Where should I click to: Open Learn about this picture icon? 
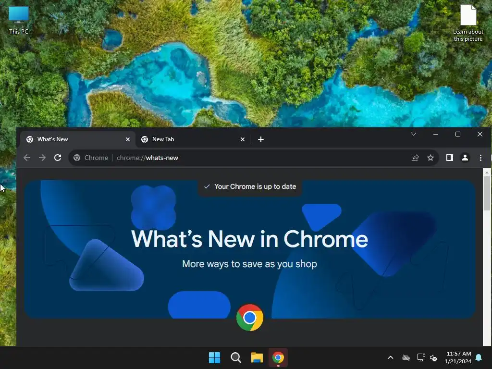click(x=468, y=23)
